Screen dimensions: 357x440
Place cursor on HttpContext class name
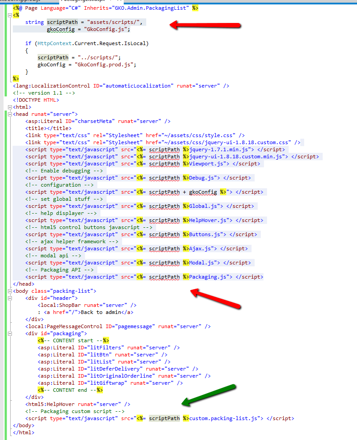click(x=54, y=43)
